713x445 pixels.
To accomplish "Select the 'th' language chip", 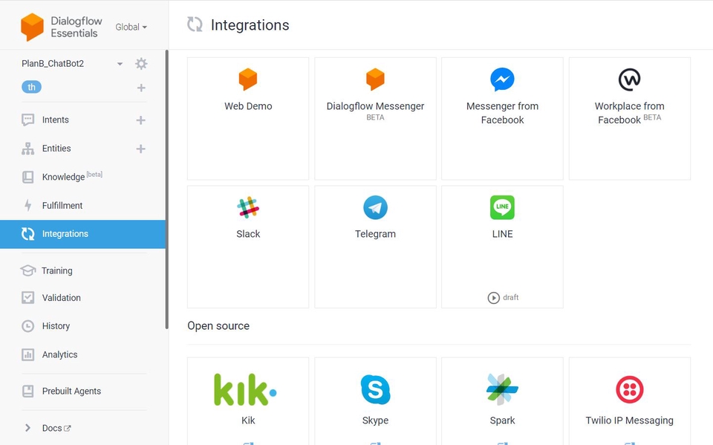I will (31, 87).
